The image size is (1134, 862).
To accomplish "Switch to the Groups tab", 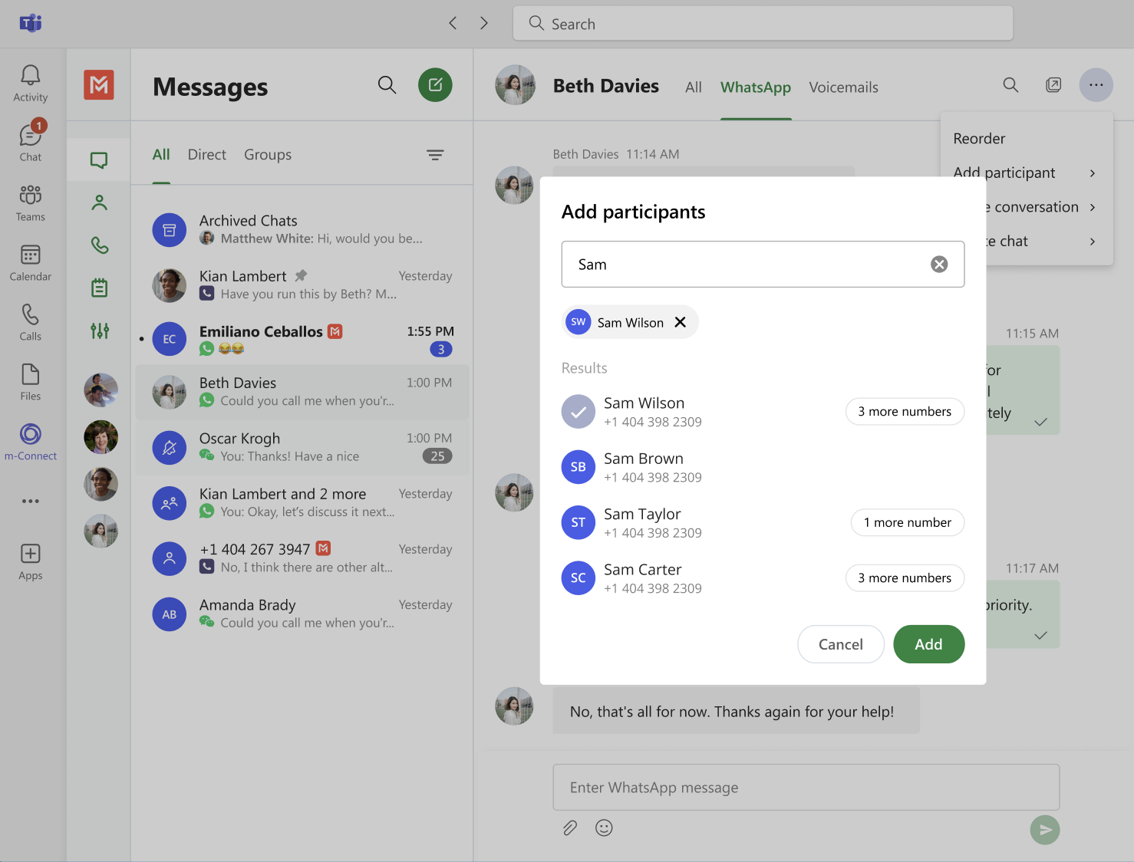I will click(x=268, y=155).
